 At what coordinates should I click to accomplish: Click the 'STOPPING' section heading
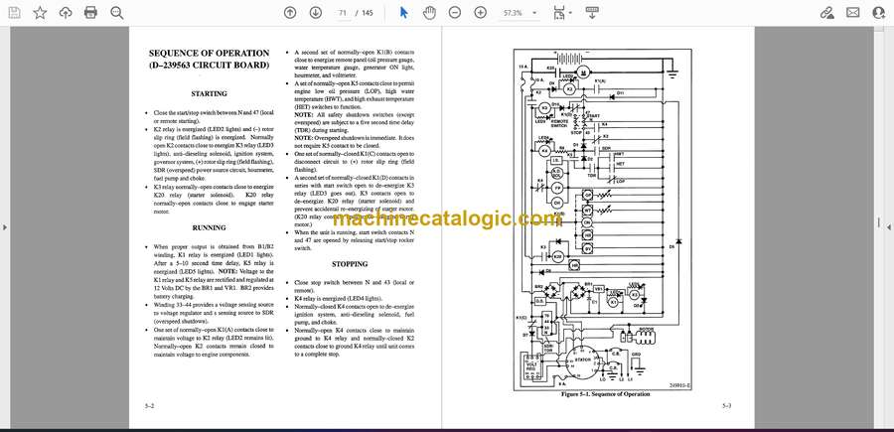point(350,264)
